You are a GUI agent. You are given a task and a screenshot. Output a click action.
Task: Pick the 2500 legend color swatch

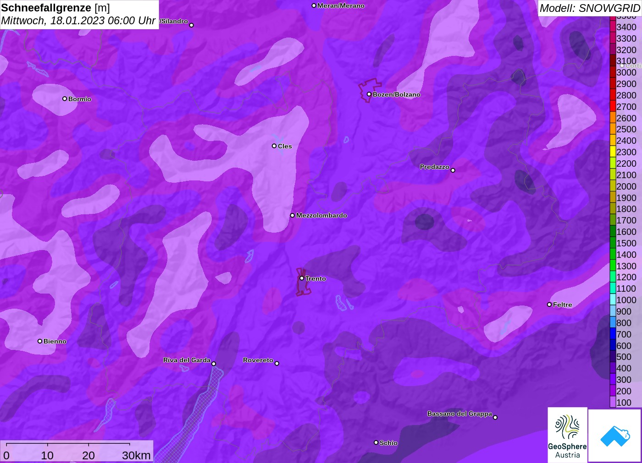pyautogui.click(x=613, y=129)
